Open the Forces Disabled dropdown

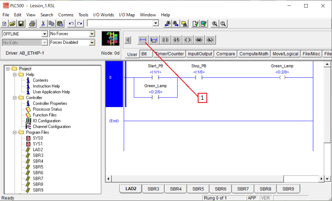click(x=92, y=43)
